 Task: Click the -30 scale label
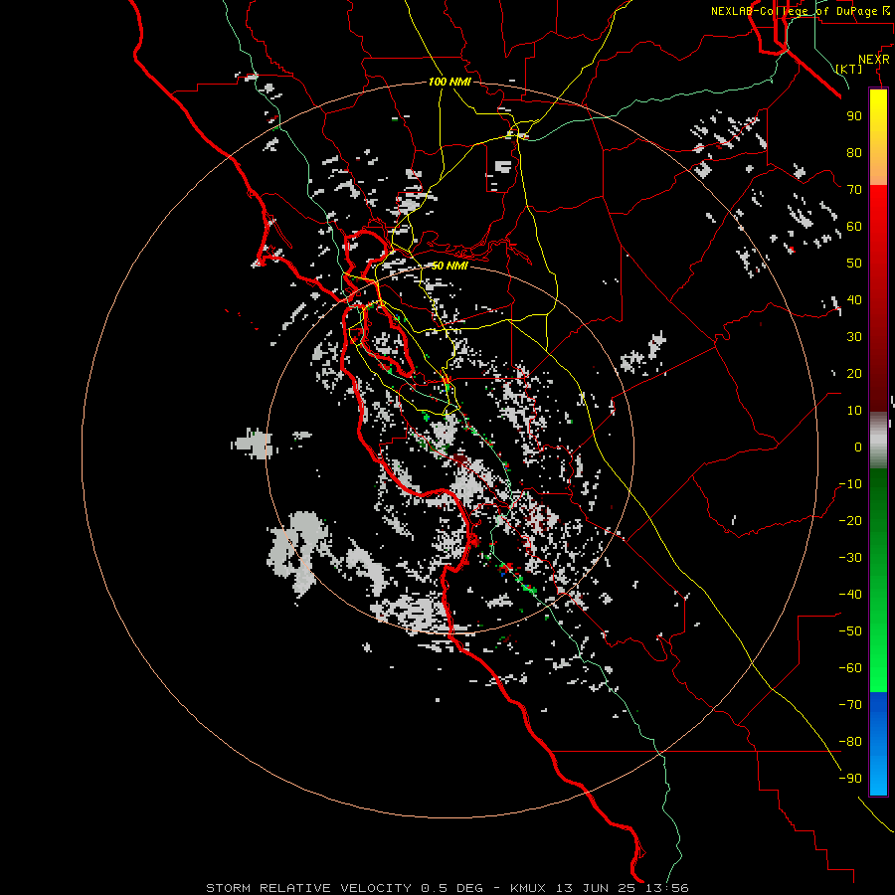(x=850, y=558)
